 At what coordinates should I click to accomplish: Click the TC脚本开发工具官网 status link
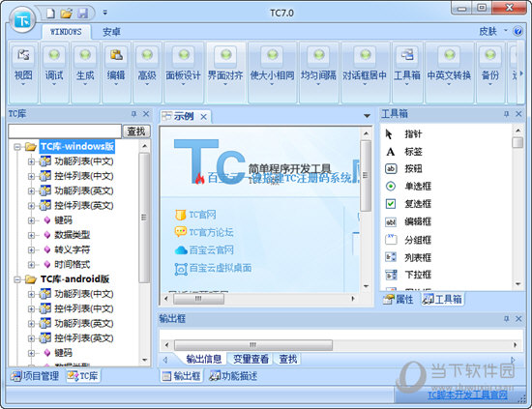[x=467, y=395]
